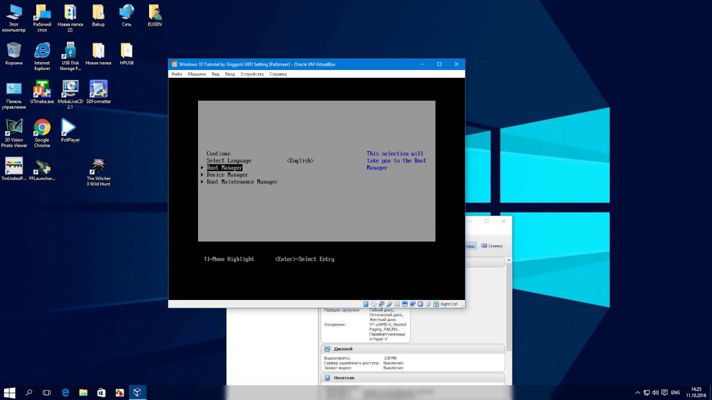
Task: Select the Boot Maintenance Manager entry
Action: (242, 182)
